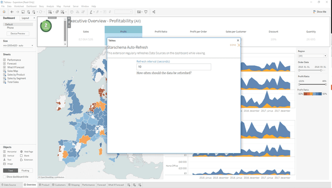Click the Refresh interval input field
The height and width of the screenshot is (188, 332).
(x=174, y=67)
